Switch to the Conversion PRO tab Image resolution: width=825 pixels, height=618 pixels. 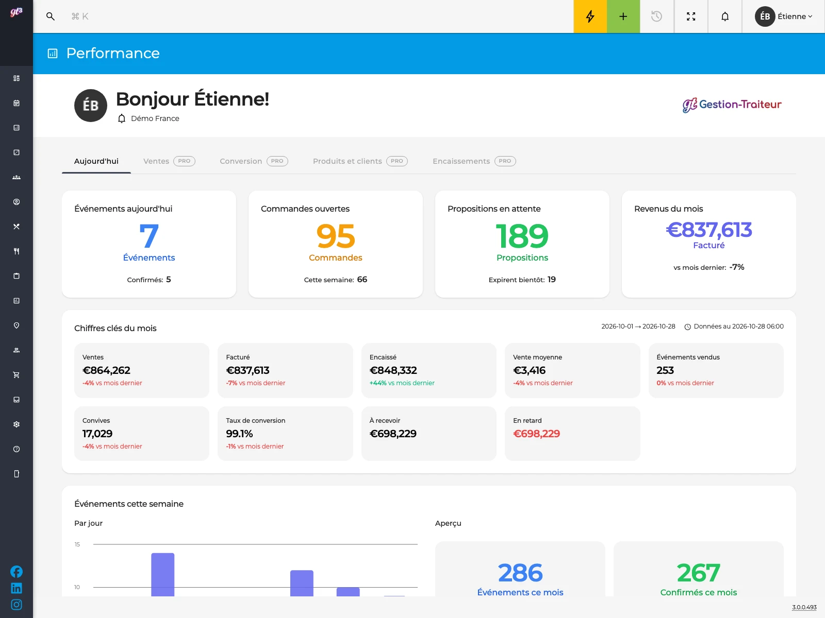pos(254,161)
